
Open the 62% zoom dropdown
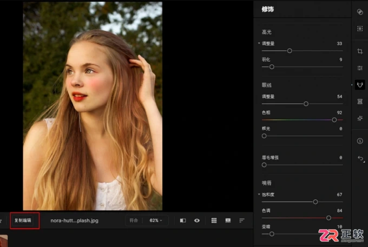pyautogui.click(x=156, y=221)
